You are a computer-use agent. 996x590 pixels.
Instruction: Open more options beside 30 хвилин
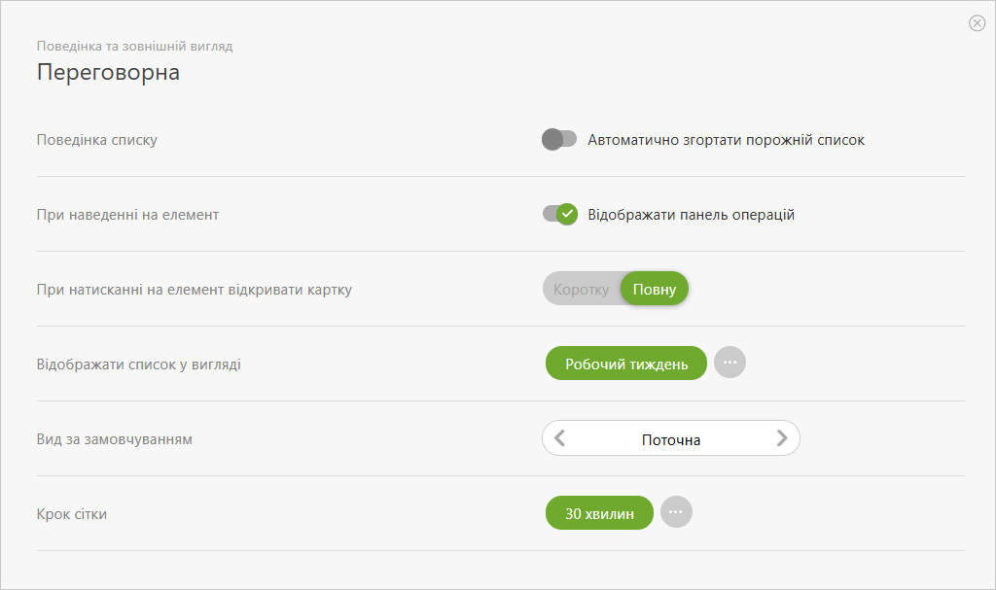(677, 512)
